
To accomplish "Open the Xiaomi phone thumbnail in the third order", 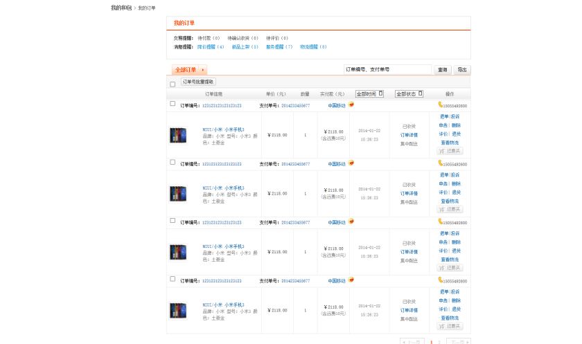I will pos(178,252).
